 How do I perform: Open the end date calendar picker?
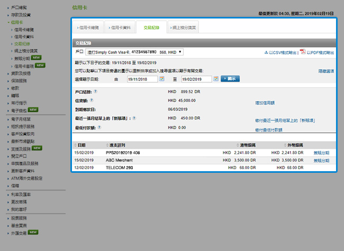(216, 79)
